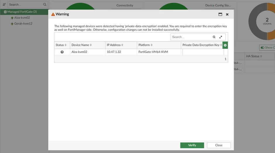Maximize the Warning dialog window
The height and width of the screenshot is (153, 275).
(x=220, y=14)
